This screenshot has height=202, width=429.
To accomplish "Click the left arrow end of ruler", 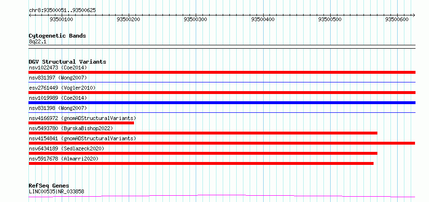I will 30,15.
